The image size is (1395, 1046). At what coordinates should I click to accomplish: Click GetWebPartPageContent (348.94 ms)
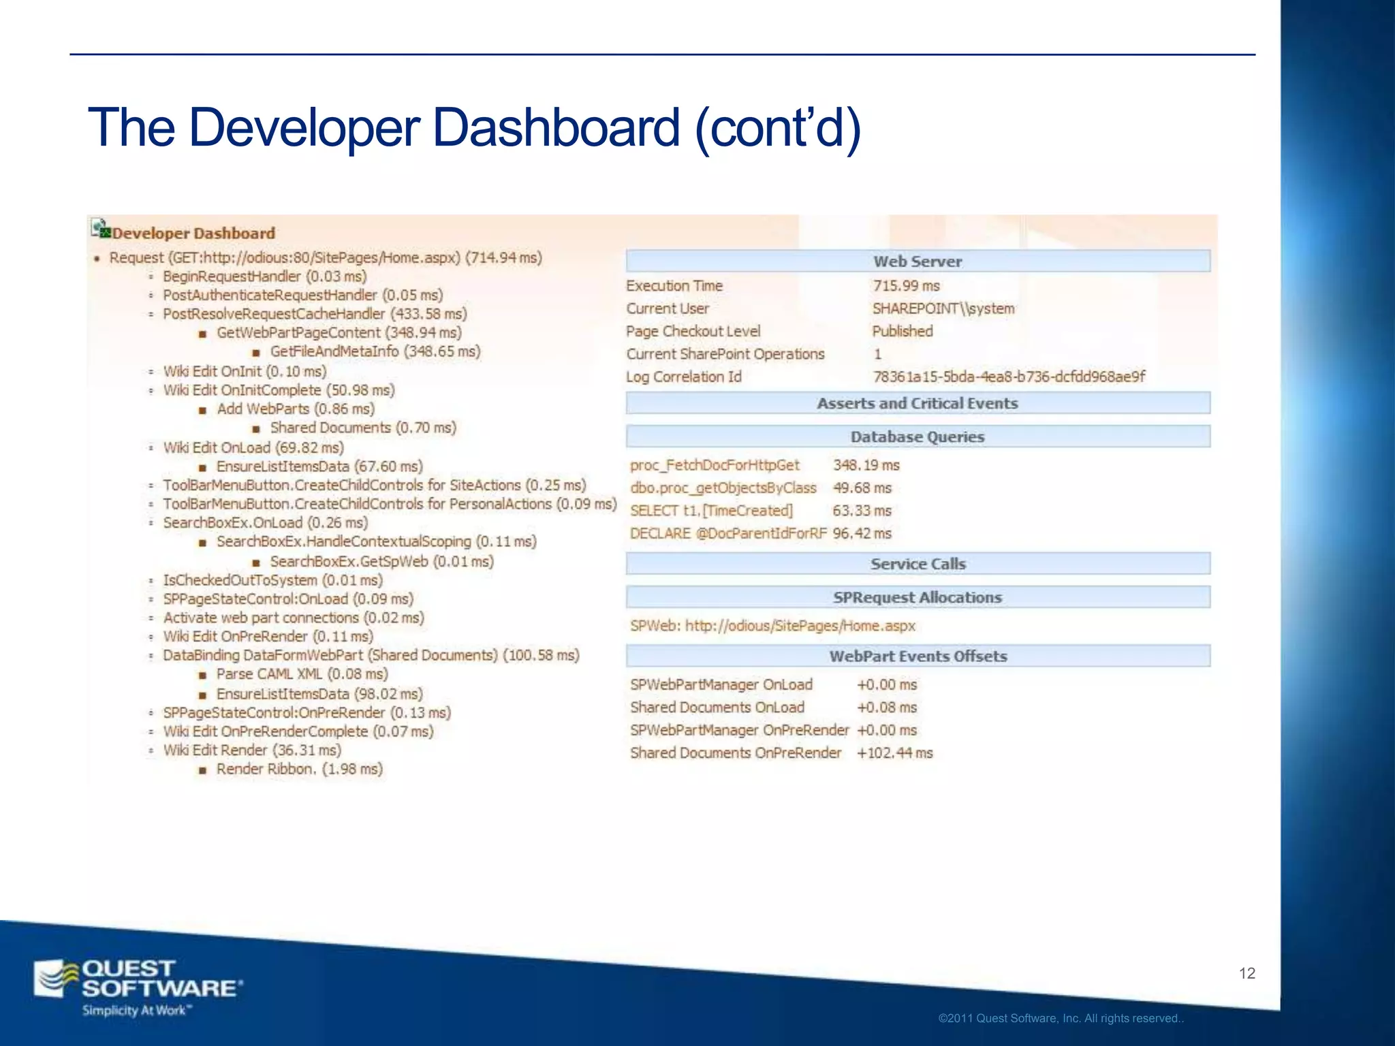pos(339,332)
